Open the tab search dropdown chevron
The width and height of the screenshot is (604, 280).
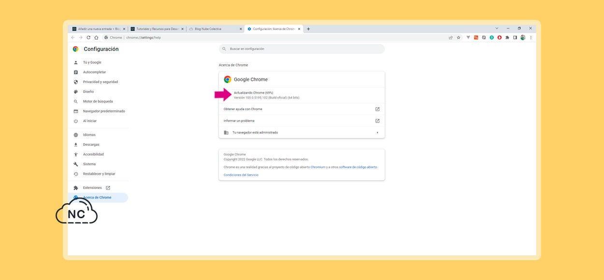497,28
